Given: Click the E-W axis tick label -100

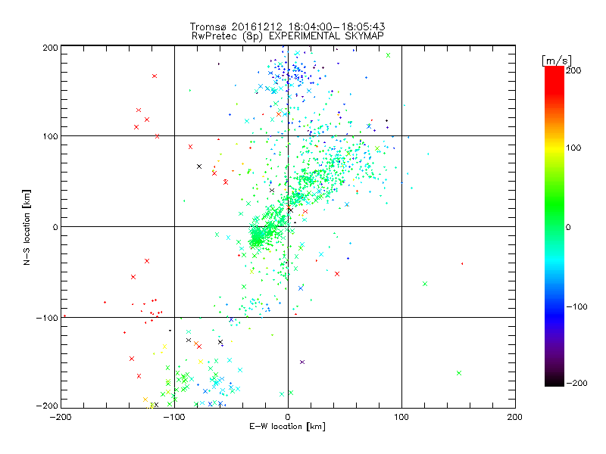Looking at the screenshot, I should 174,417.
